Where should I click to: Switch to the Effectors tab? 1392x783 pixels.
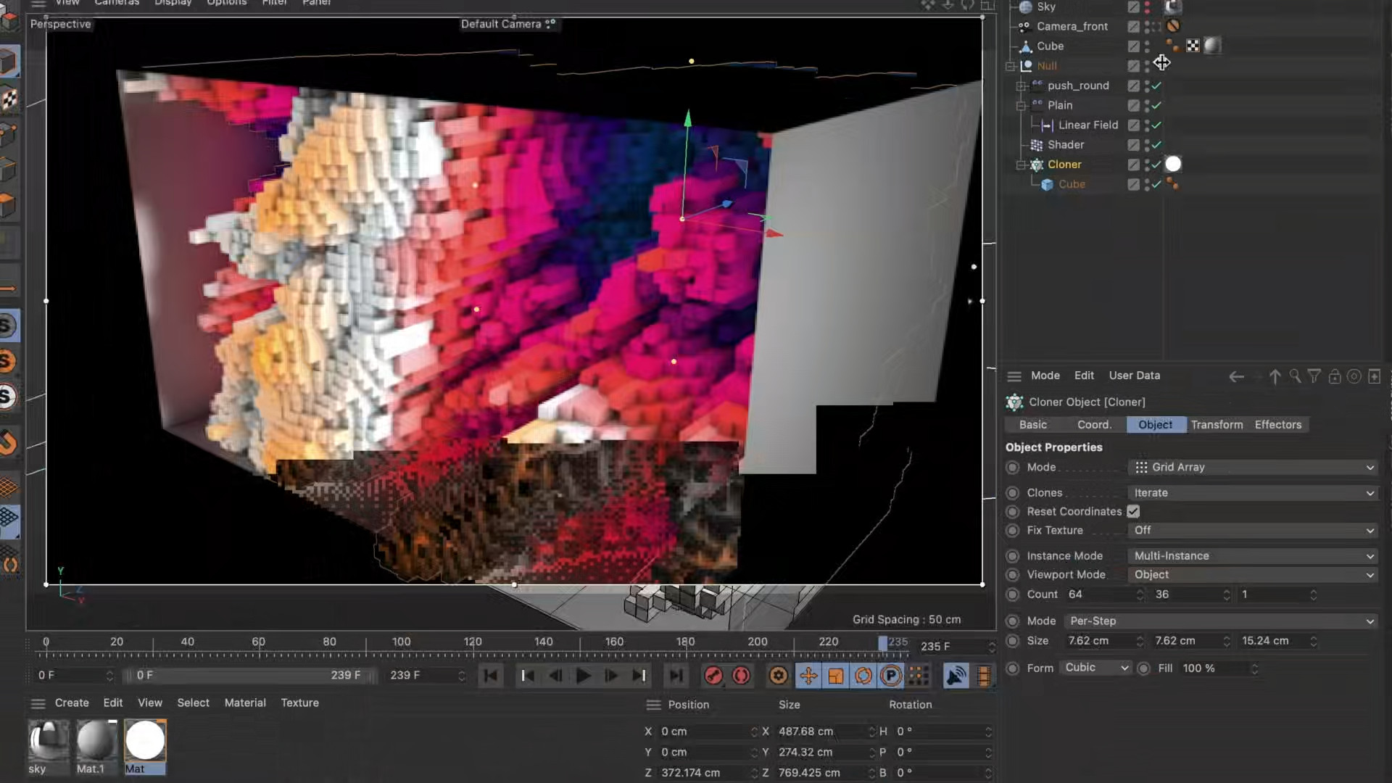(x=1278, y=425)
